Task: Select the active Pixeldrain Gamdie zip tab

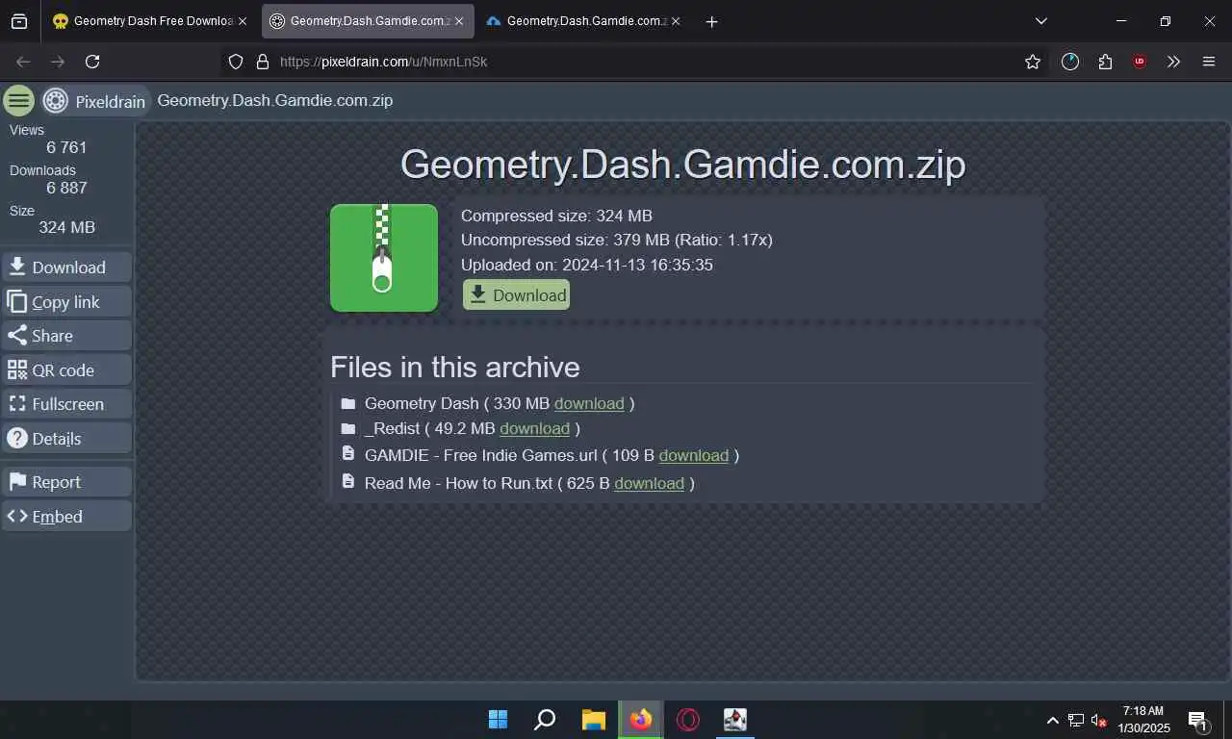Action: click(368, 21)
